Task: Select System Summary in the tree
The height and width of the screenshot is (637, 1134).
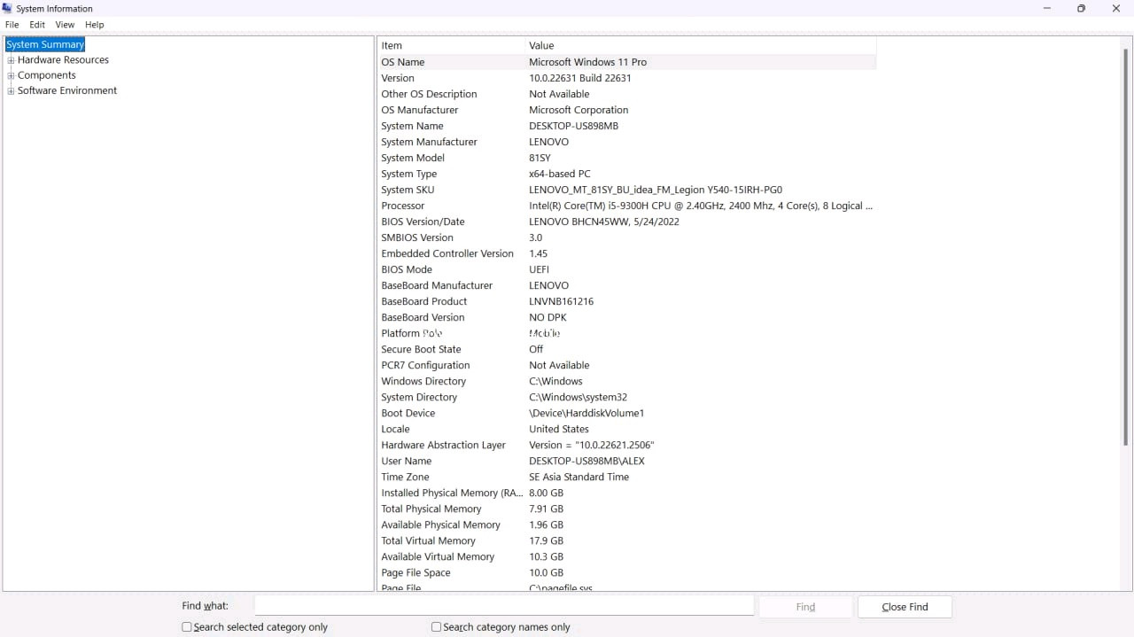Action: tap(45, 44)
